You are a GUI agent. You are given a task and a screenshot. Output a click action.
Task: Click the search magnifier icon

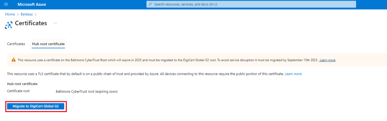150,4
